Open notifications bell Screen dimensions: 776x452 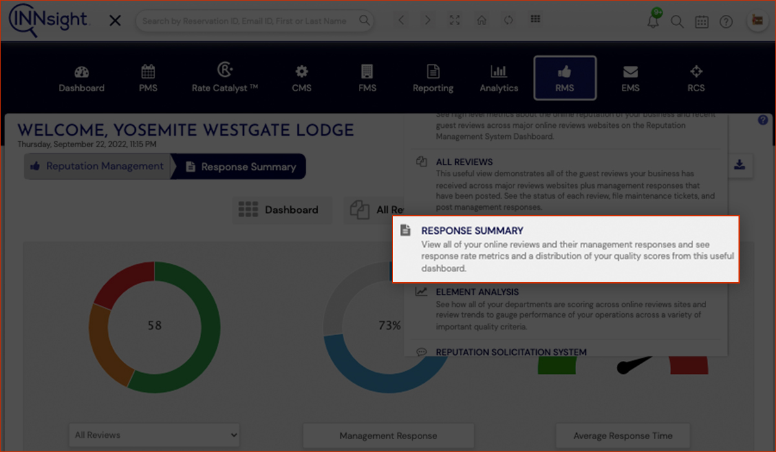pos(653,21)
